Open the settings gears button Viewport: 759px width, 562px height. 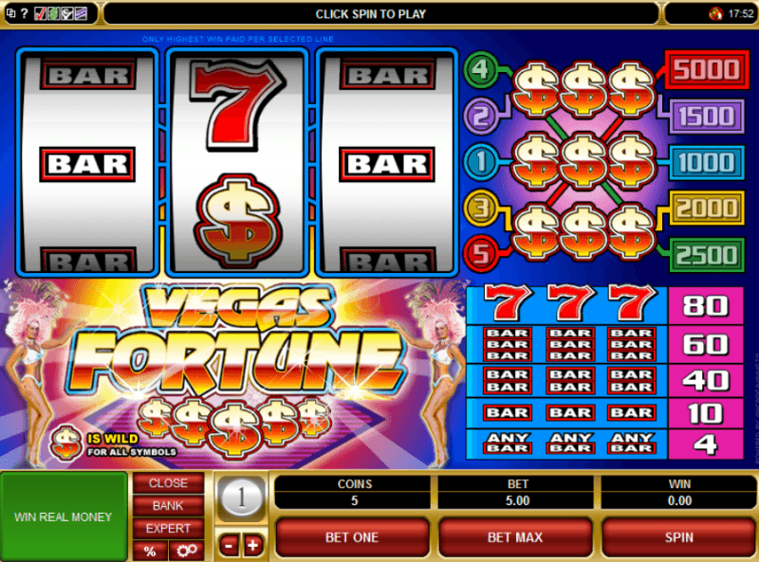pos(186,551)
